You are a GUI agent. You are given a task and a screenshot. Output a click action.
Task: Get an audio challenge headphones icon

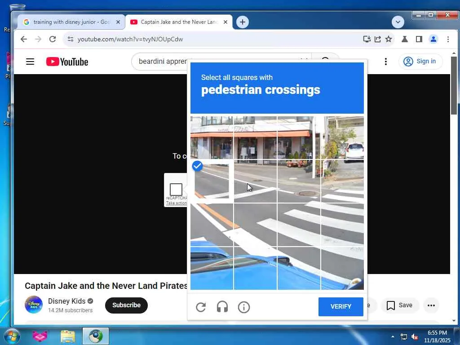[222, 307]
